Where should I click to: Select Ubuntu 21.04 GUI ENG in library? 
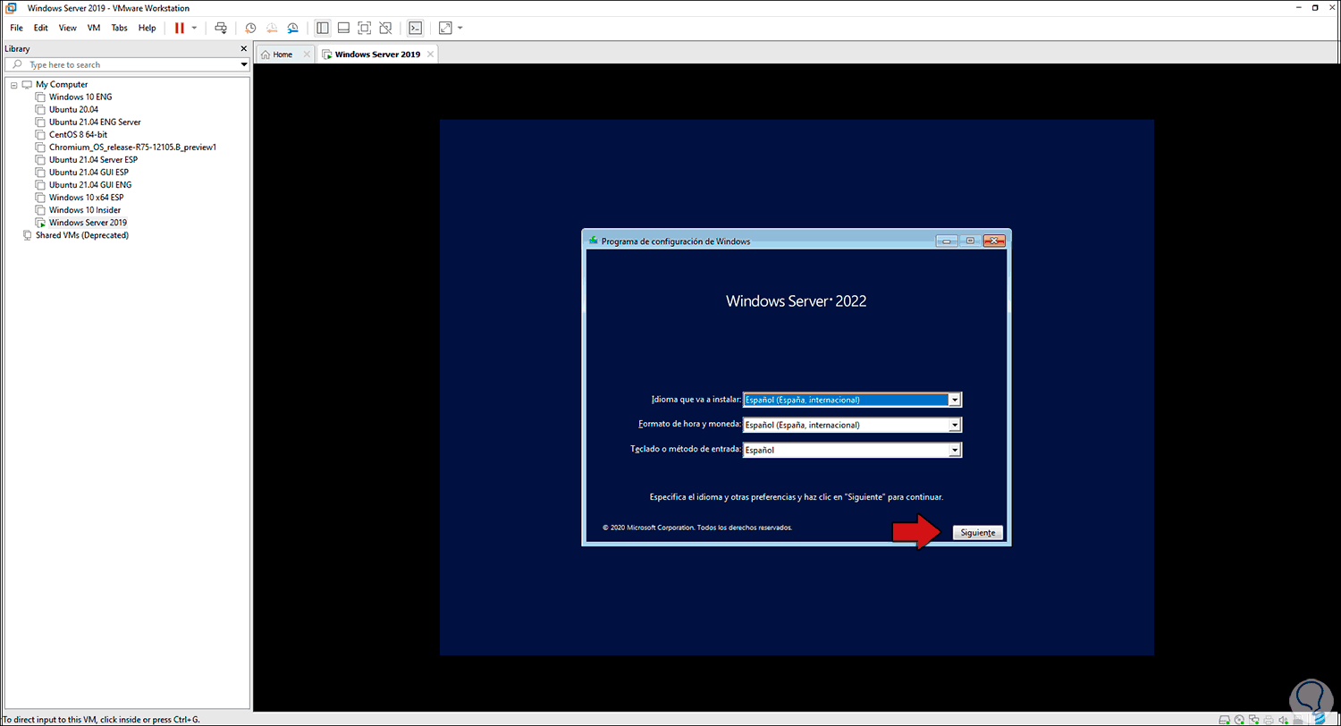tap(90, 184)
